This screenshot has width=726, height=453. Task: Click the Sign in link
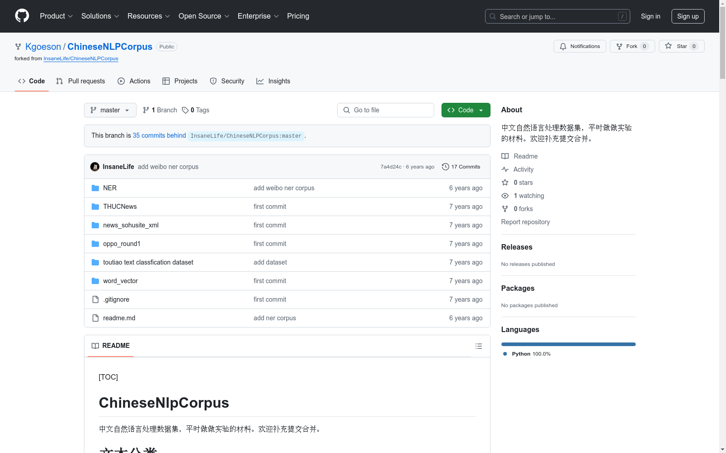tap(651, 16)
